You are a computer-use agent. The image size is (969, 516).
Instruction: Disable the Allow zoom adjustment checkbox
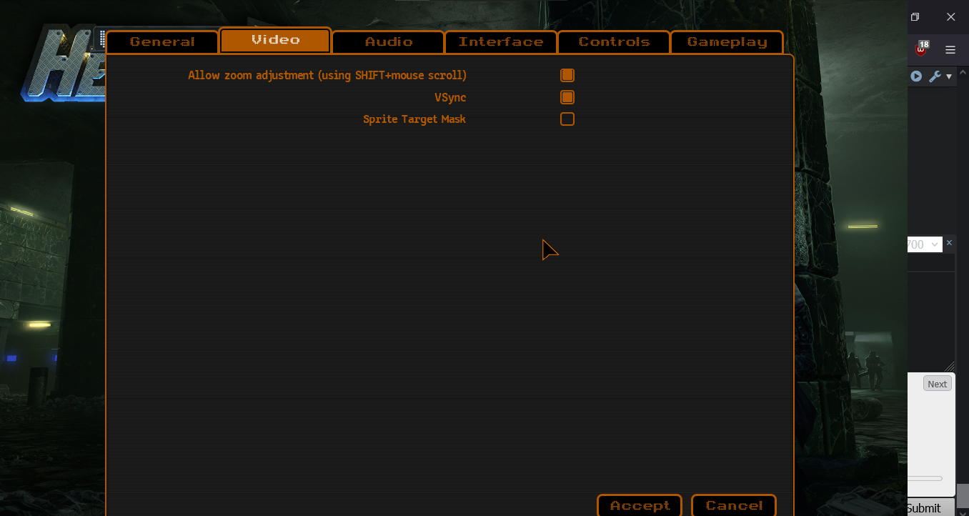(567, 75)
